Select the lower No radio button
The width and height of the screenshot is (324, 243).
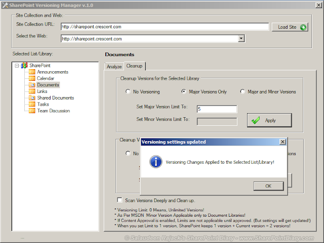pos(128,153)
